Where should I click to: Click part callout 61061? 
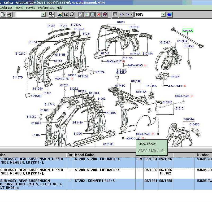coord(175,77)
